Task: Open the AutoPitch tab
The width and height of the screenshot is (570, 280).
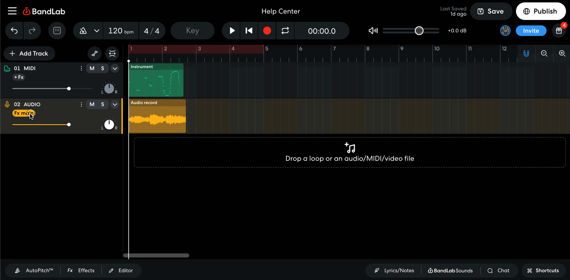Action: coord(34,270)
